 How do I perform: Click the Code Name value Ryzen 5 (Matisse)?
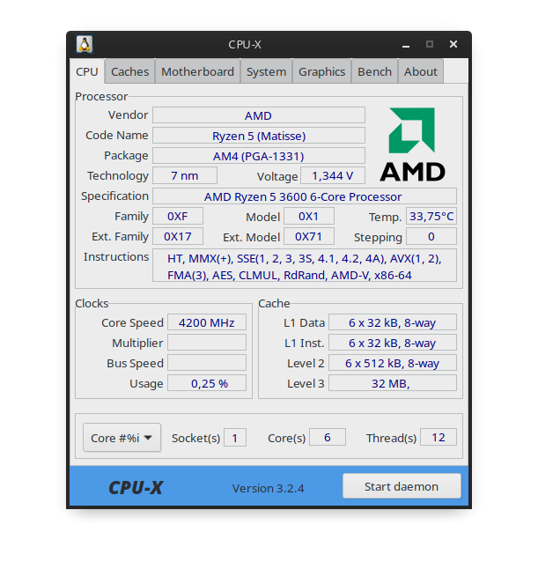point(259,136)
